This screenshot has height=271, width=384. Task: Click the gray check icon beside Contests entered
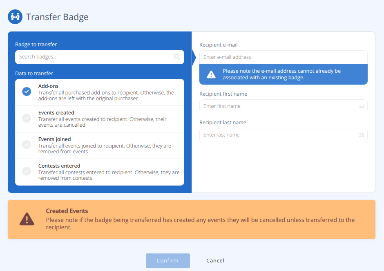27,172
